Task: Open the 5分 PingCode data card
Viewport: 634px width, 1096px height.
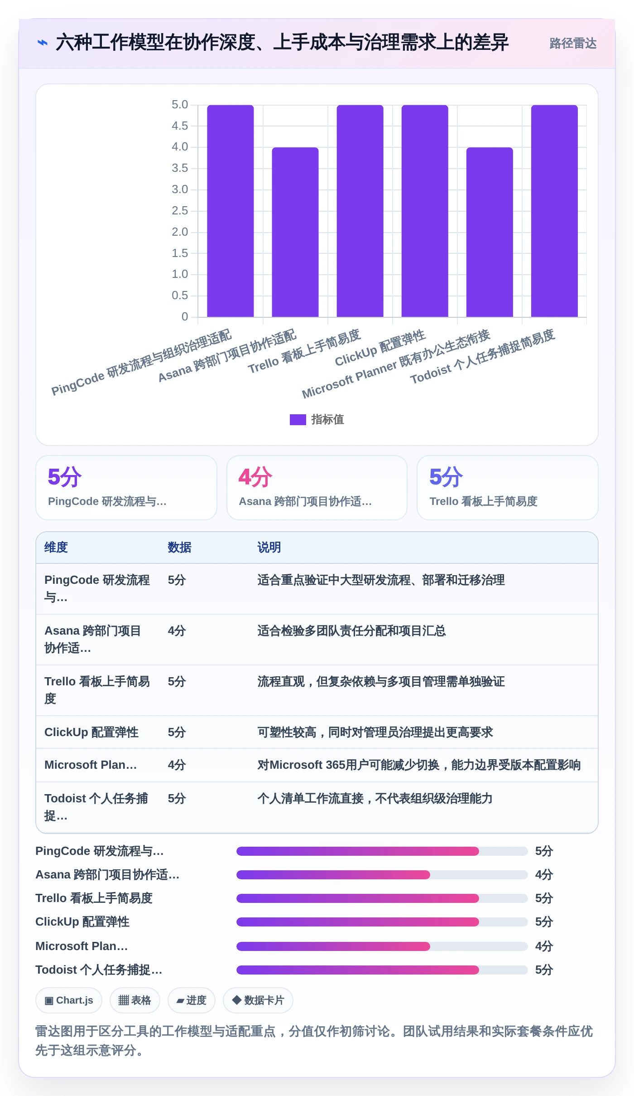Action: pos(126,488)
